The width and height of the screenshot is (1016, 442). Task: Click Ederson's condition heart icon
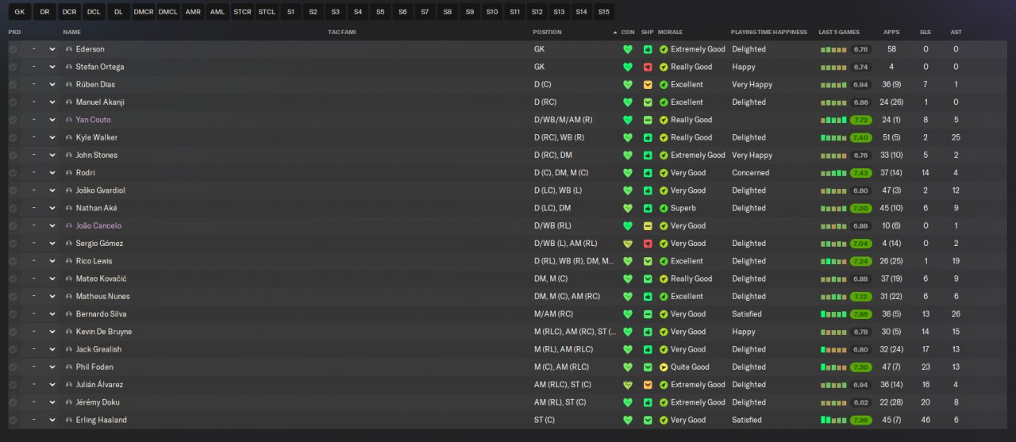pos(628,49)
